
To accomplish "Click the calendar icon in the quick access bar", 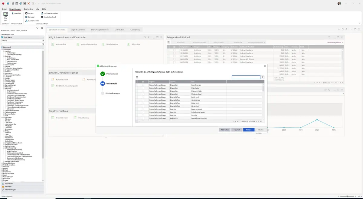I will (x=16, y=3).
